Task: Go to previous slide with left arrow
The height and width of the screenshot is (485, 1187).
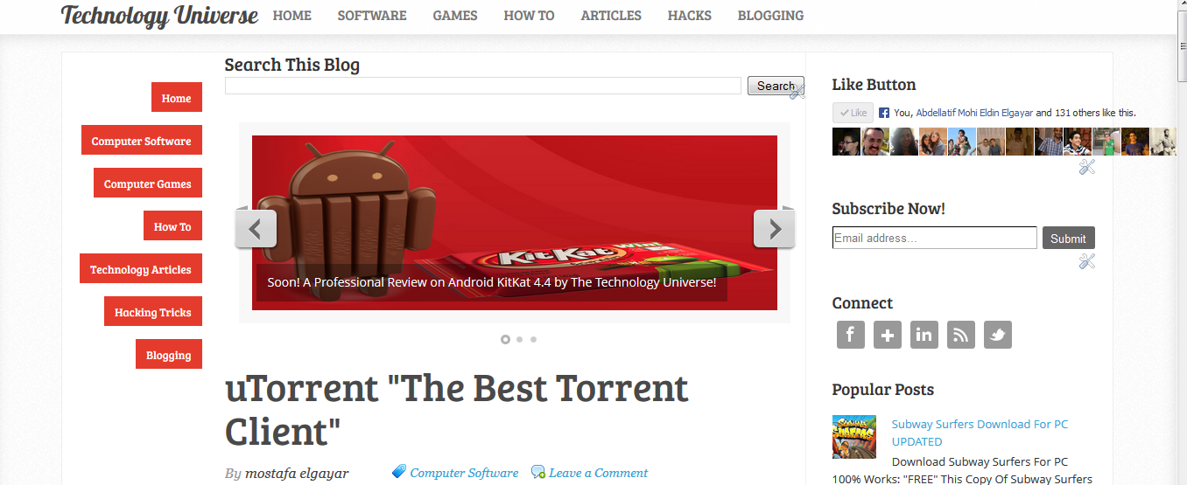Action: (x=256, y=229)
